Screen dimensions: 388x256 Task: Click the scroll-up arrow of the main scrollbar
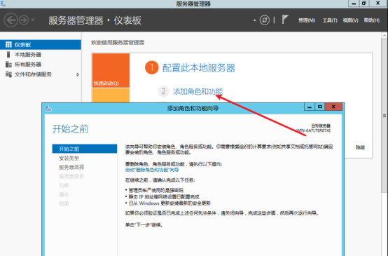(384, 36)
